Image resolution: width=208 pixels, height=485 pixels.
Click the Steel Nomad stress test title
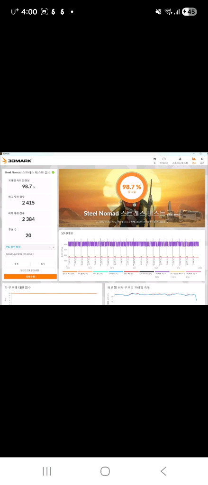[125, 214]
